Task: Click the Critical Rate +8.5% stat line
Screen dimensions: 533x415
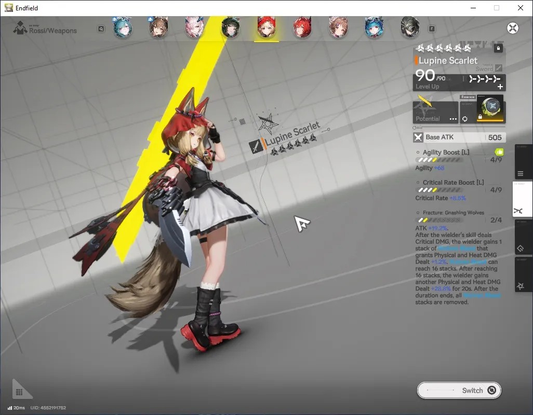Action: point(441,198)
